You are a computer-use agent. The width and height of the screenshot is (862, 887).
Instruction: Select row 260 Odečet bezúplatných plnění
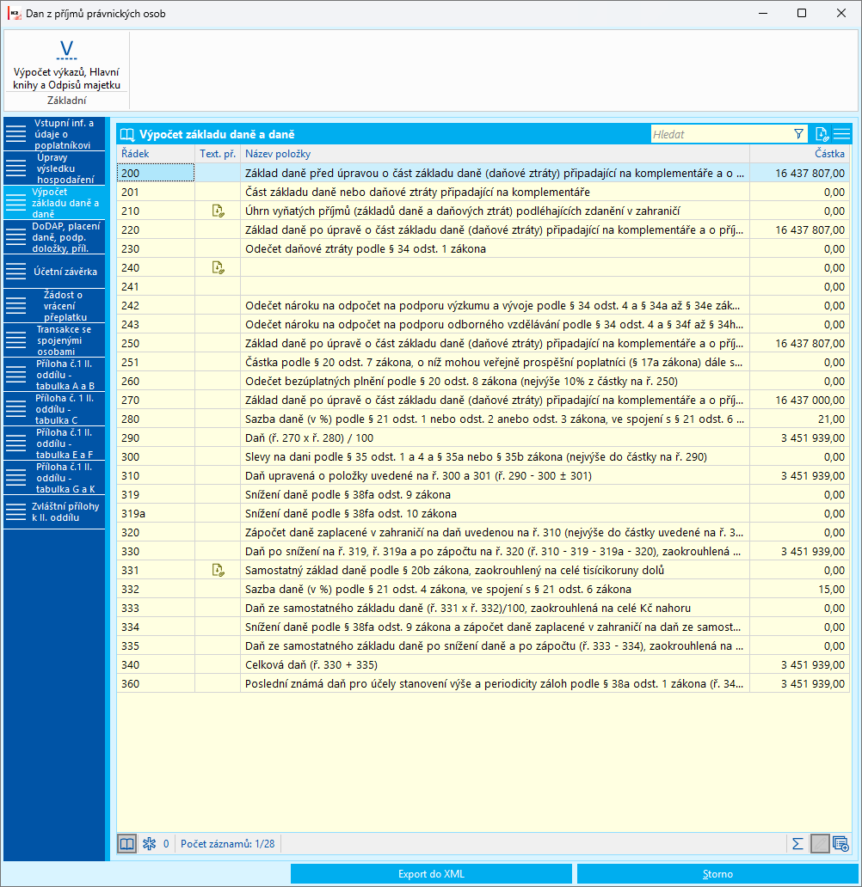coord(483,382)
